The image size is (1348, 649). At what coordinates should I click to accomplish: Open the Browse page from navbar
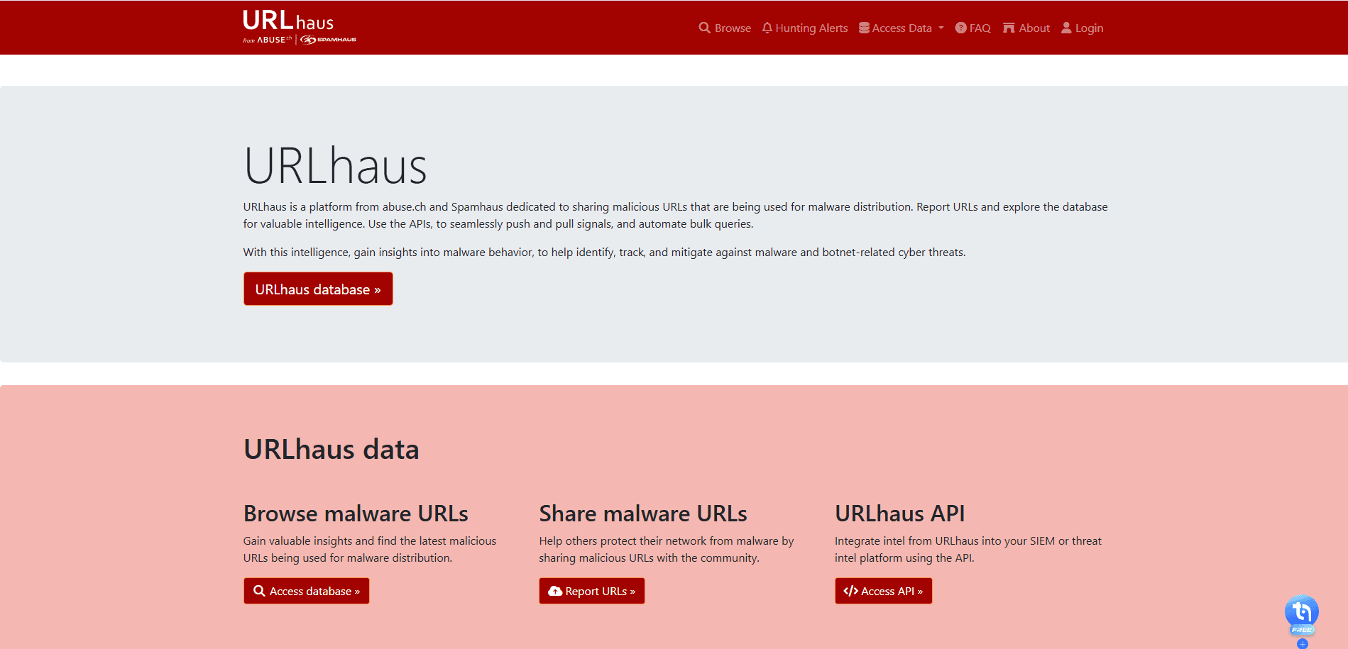click(733, 28)
